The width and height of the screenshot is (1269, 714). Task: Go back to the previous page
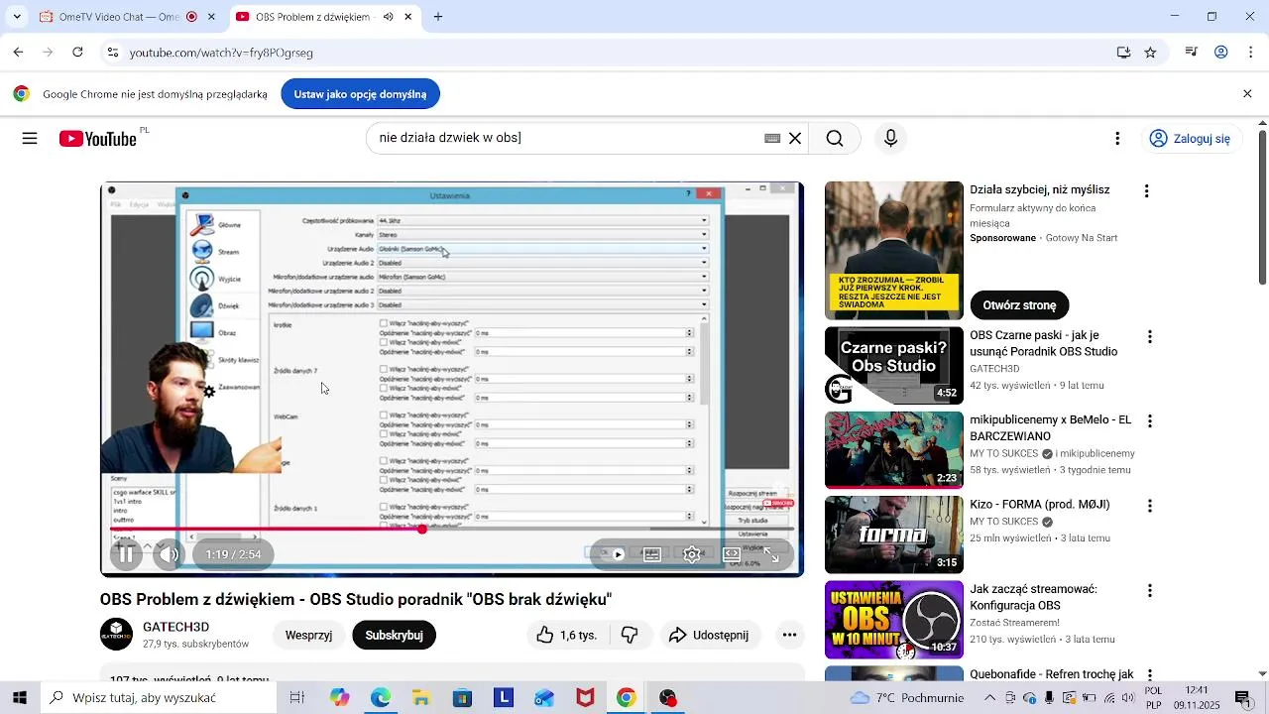click(18, 53)
